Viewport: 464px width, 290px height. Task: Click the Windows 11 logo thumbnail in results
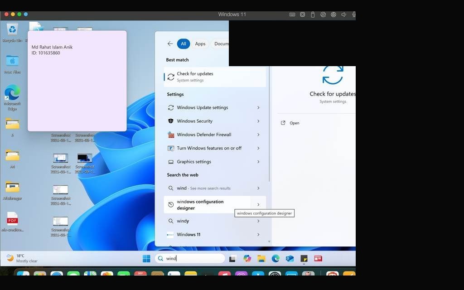point(170,235)
